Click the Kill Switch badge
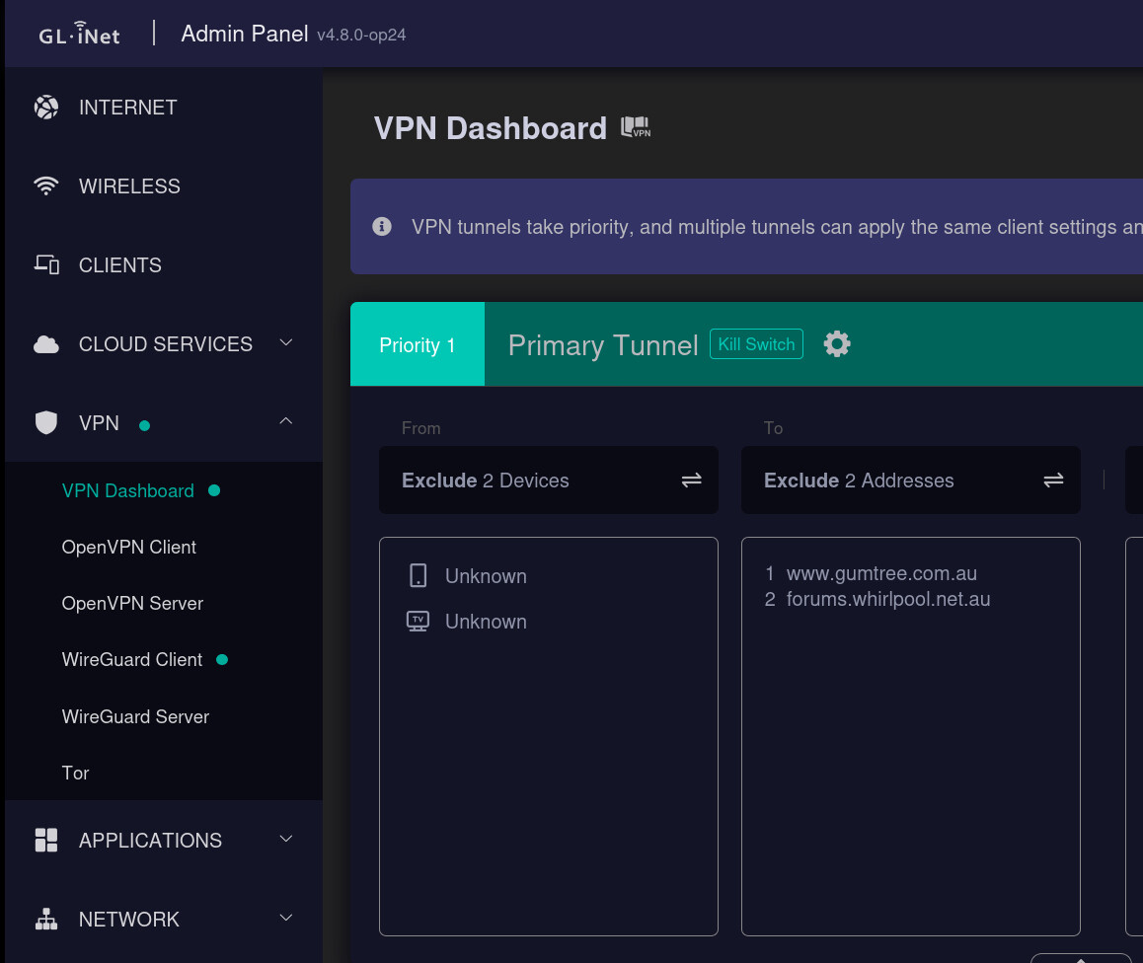This screenshot has height=963, width=1143. click(x=757, y=343)
